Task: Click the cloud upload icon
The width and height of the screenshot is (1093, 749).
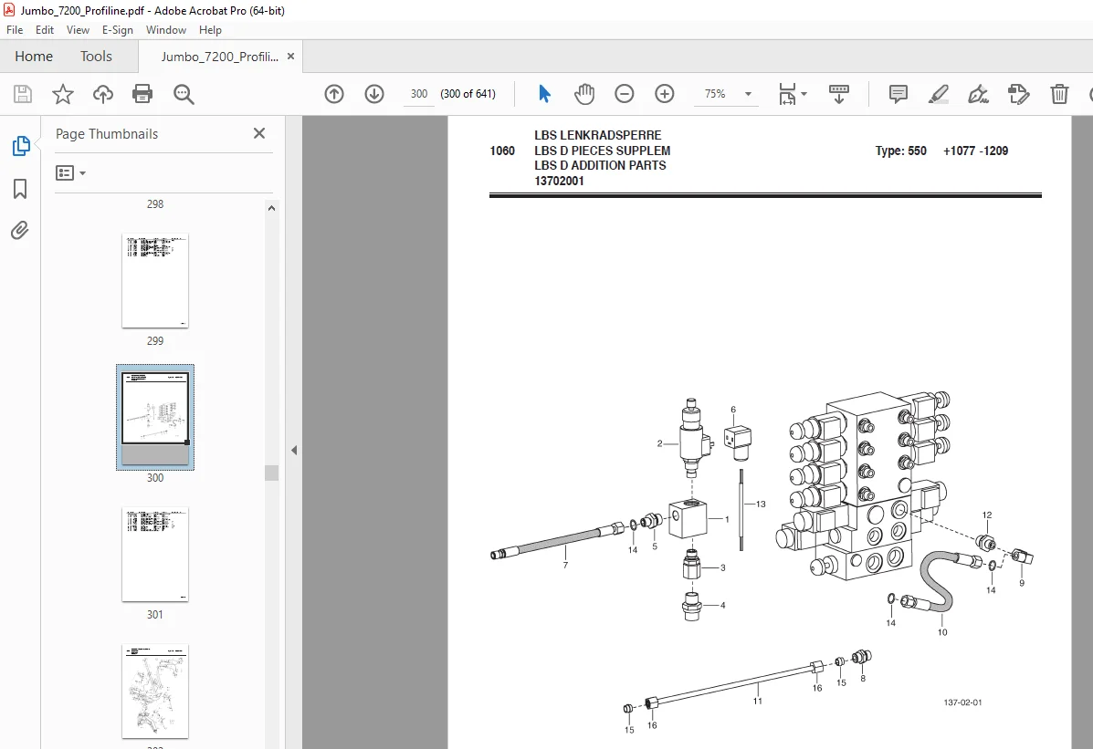Action: pyautogui.click(x=102, y=94)
